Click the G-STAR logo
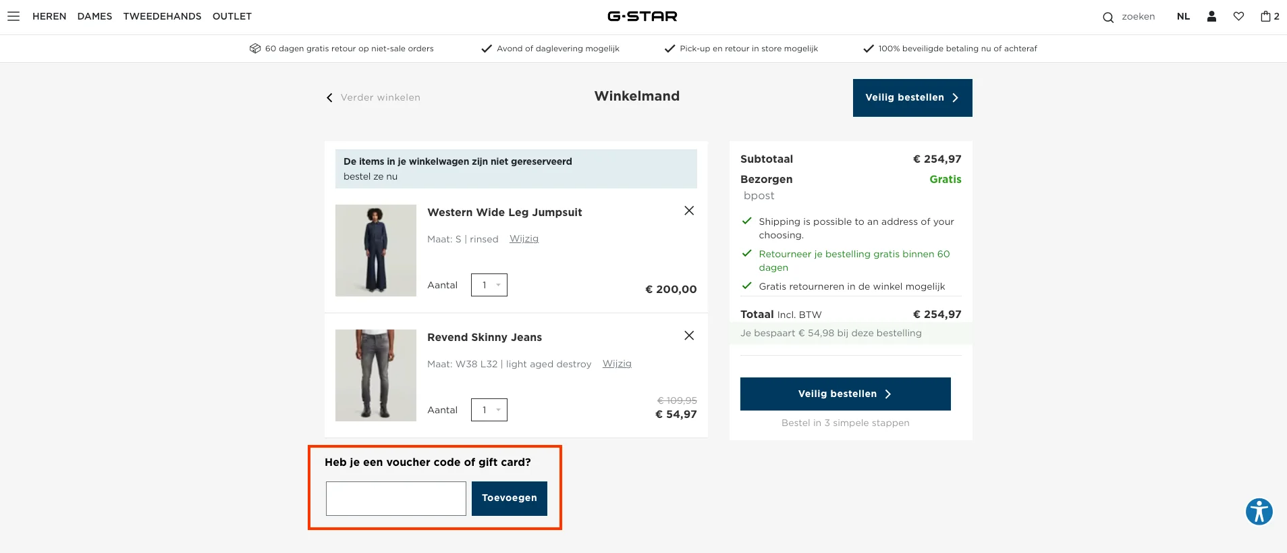This screenshot has height=553, width=1287. [642, 16]
